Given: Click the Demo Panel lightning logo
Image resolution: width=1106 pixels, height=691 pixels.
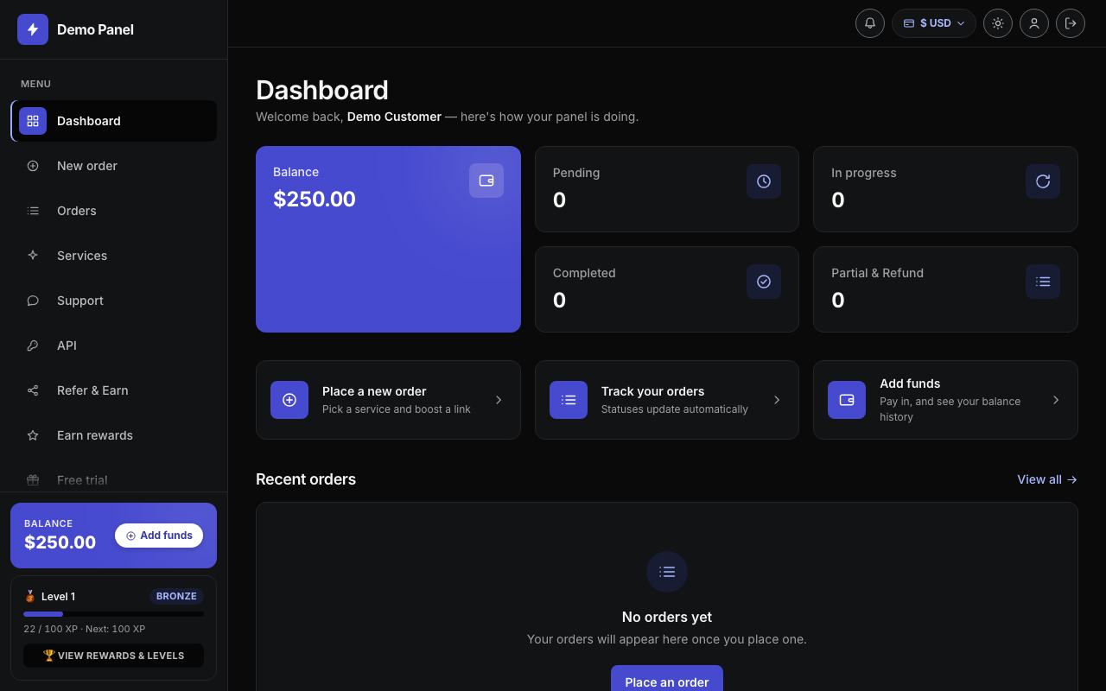Looking at the screenshot, I should pyautogui.click(x=33, y=29).
